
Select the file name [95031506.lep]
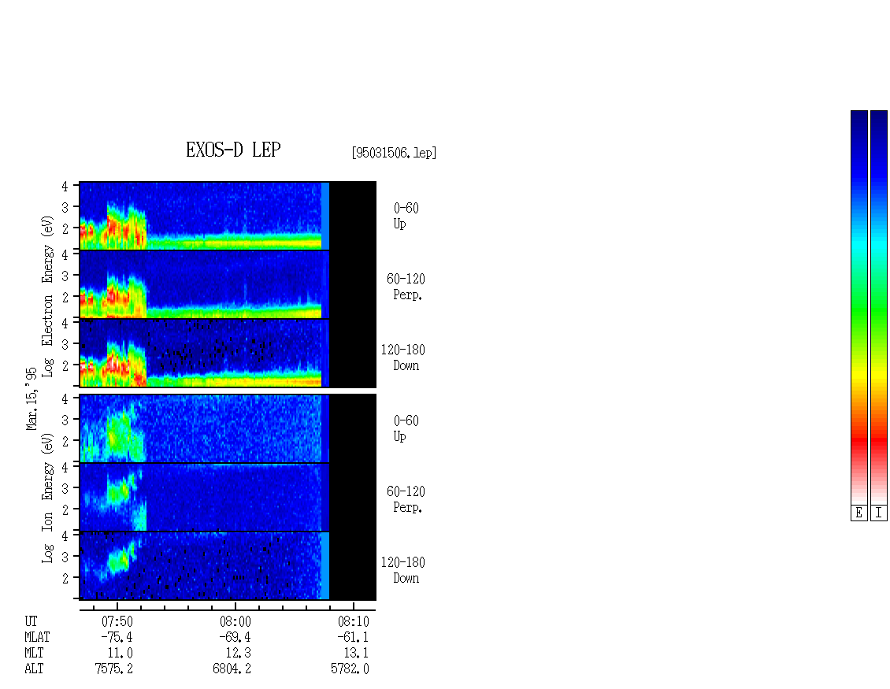pyautogui.click(x=394, y=153)
